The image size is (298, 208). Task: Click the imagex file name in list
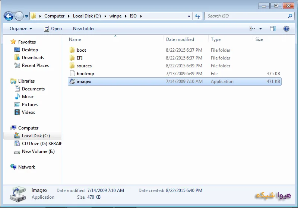pyautogui.click(x=84, y=81)
